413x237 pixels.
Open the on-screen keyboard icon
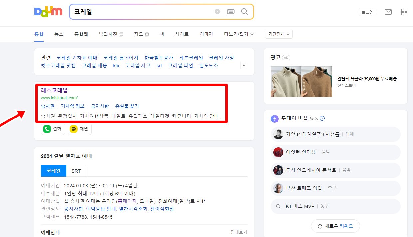click(x=231, y=12)
